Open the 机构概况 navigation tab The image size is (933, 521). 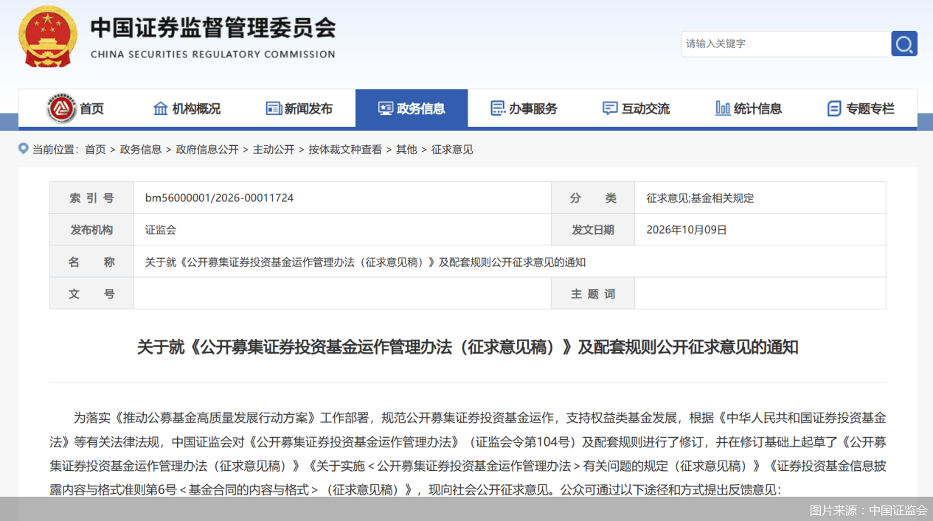point(187,109)
